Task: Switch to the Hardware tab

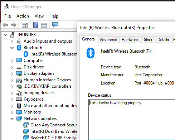Action: pyautogui.click(x=130, y=40)
